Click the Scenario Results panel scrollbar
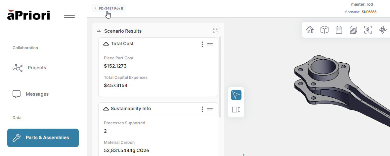This screenshot has height=156, width=390. pyautogui.click(x=220, y=77)
